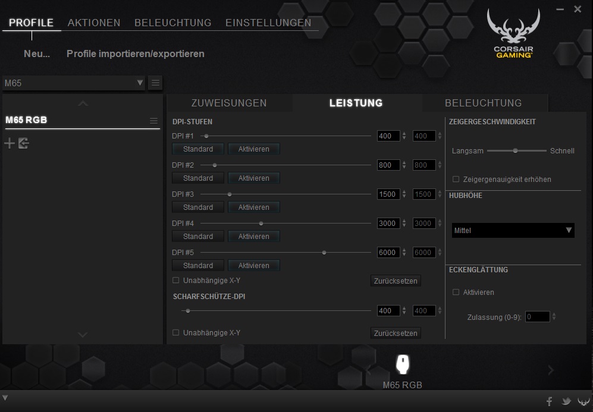Open the M65 RGB mode options menu icon

click(x=153, y=121)
